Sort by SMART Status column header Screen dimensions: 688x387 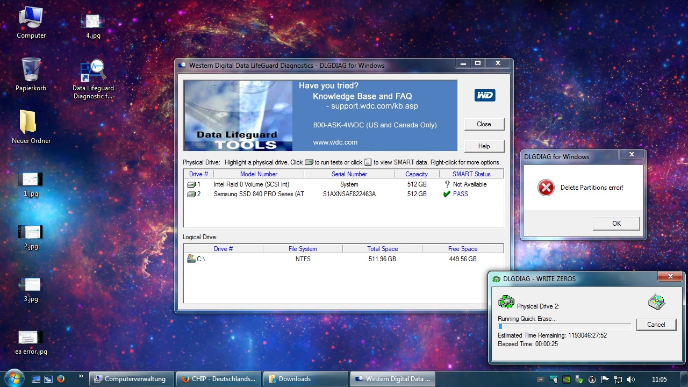471,174
